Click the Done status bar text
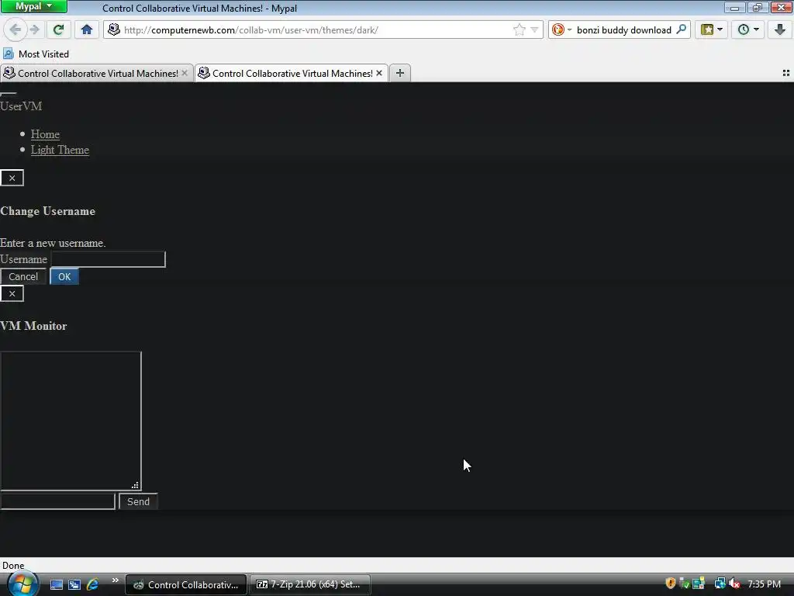The image size is (794, 596). [x=13, y=566]
